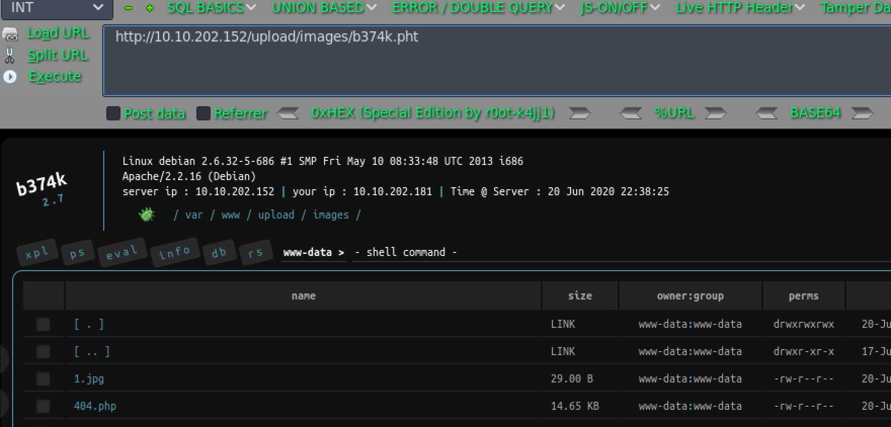Screen dimensions: 891x427
Task: Open the INT dropdown
Action: (57, 8)
